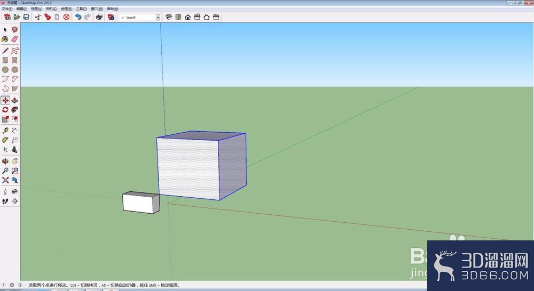
Task: Choose the Push/Pull tool
Action: (14, 100)
